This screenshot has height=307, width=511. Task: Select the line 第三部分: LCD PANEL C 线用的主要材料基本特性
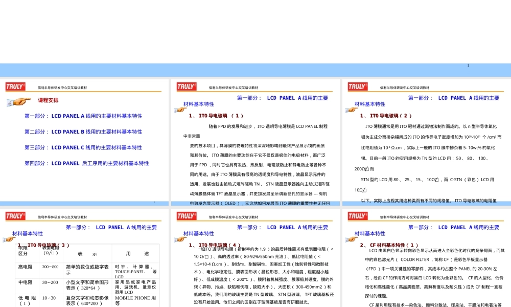[83, 147]
